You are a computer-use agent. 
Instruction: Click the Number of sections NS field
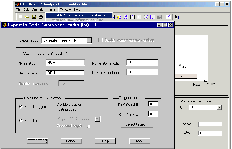click(72, 83)
